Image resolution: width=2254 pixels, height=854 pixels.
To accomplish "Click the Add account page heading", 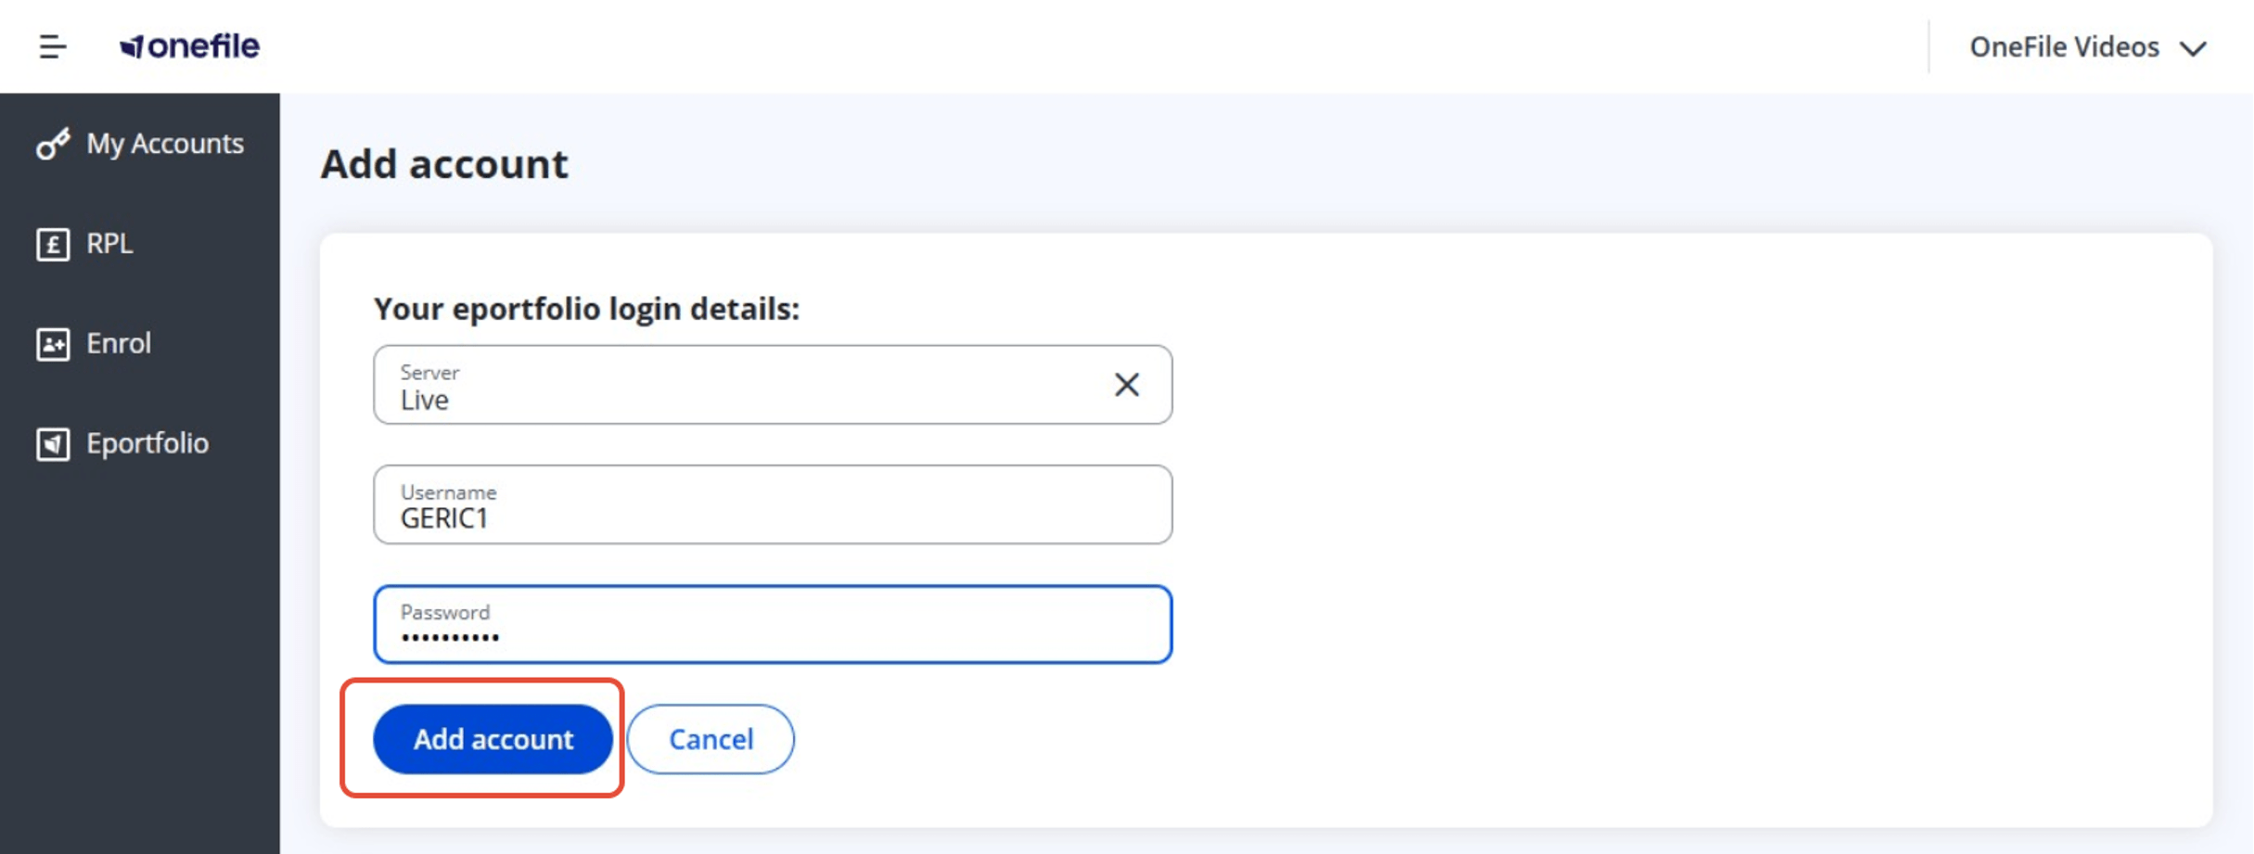I will pos(444,164).
